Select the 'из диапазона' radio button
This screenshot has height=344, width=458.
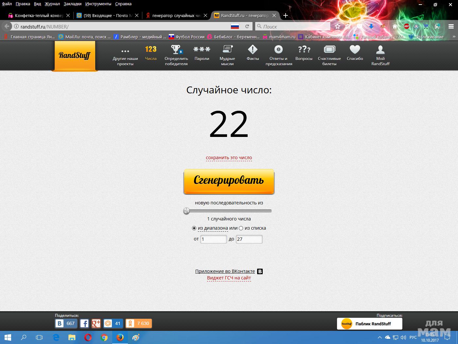[194, 228]
